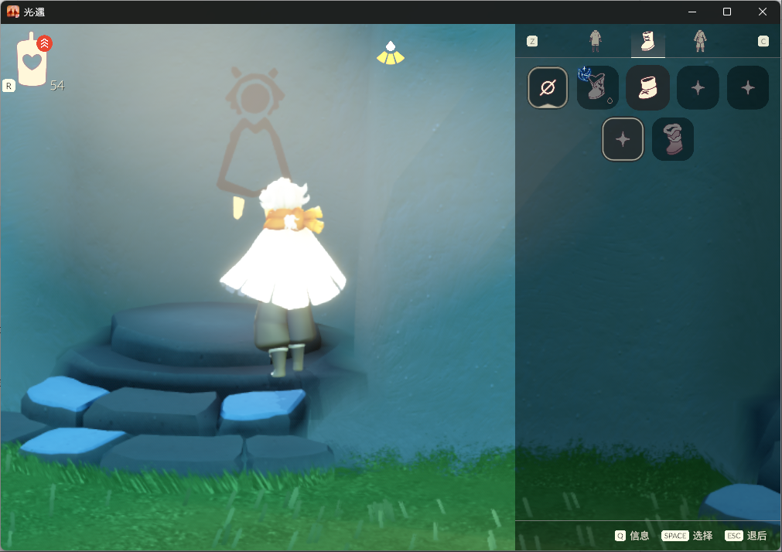Open the heart candle counter
The image size is (782, 552).
tap(32, 61)
